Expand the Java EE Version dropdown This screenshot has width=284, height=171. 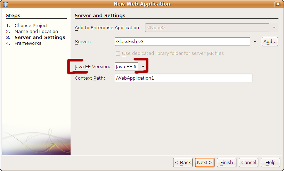coord(143,66)
